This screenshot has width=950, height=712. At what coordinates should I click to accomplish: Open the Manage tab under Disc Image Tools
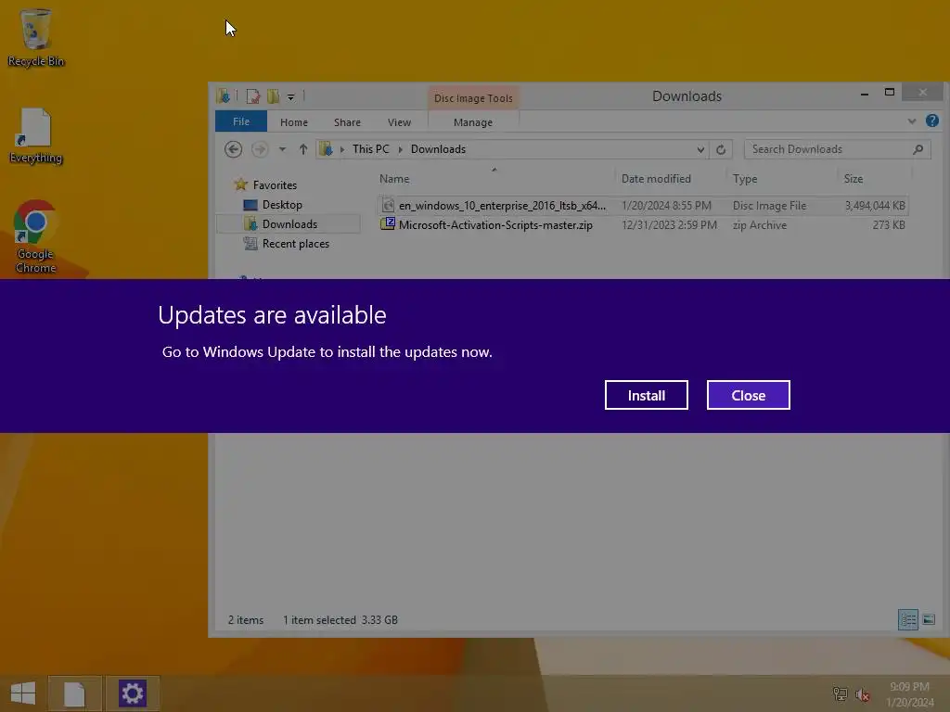(473, 122)
